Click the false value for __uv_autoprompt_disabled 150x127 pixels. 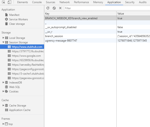click(x=120, y=27)
